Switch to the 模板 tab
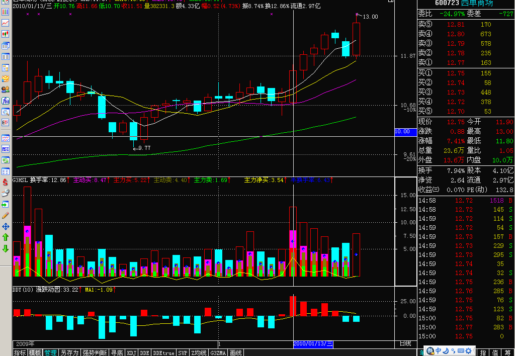This screenshot has height=356, width=515. 35,352
